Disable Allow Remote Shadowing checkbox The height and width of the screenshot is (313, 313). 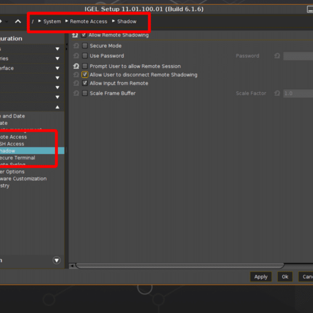(83, 35)
